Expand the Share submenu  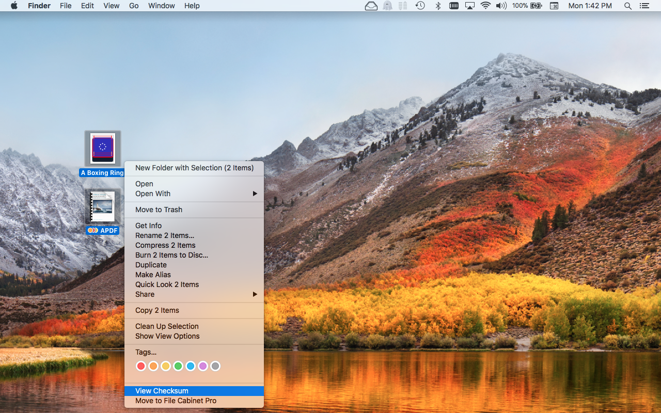coord(194,294)
